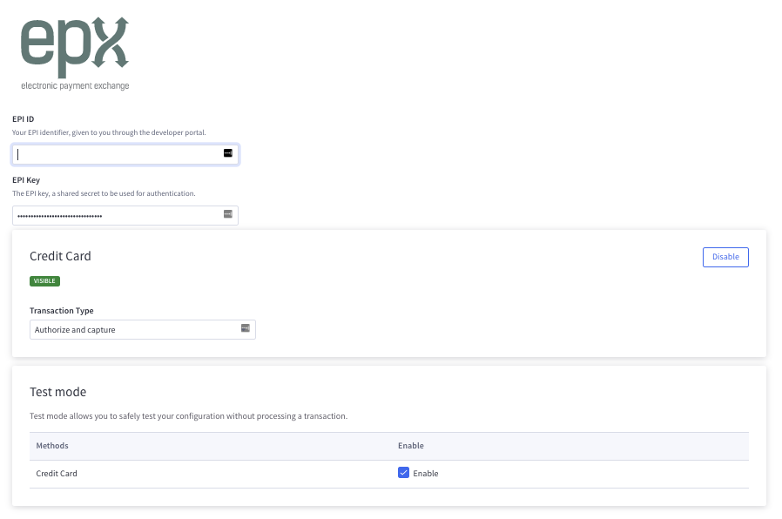
Task: Click the password manager icon in EPI ID field
Action: pos(228,153)
